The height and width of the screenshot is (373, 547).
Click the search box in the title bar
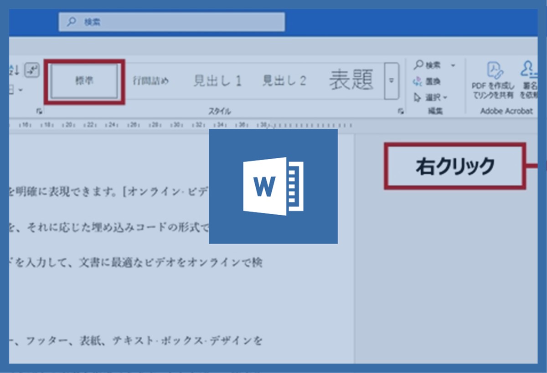coord(171,22)
